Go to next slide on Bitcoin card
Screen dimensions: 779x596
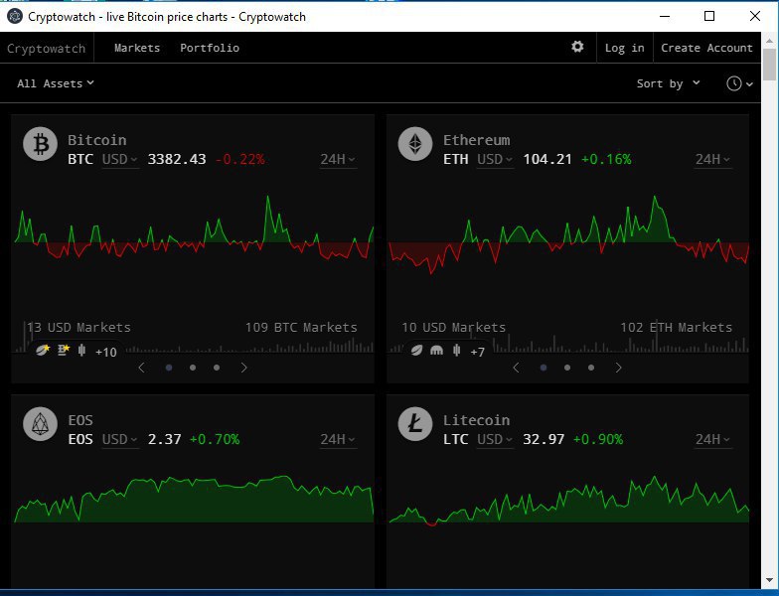point(244,368)
